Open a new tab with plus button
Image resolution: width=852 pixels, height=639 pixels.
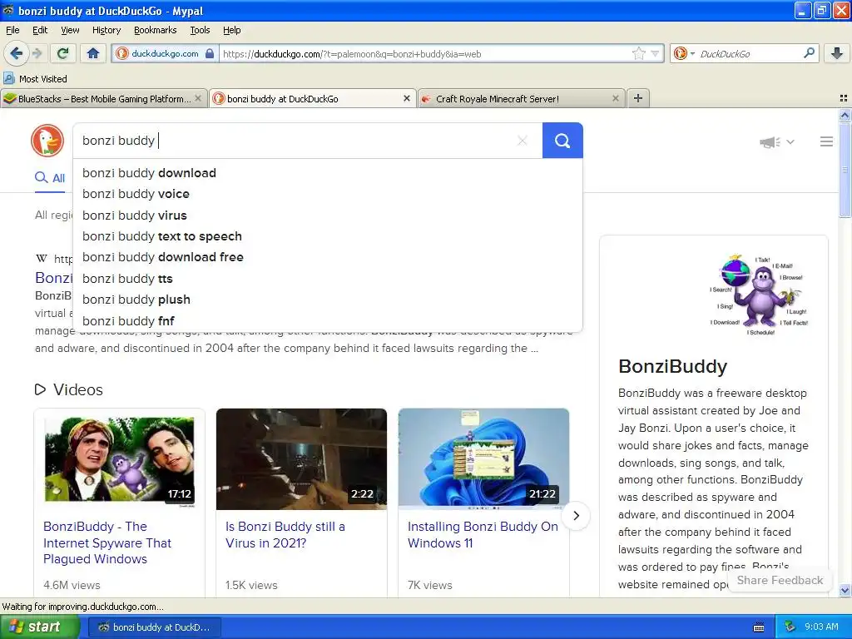(638, 98)
